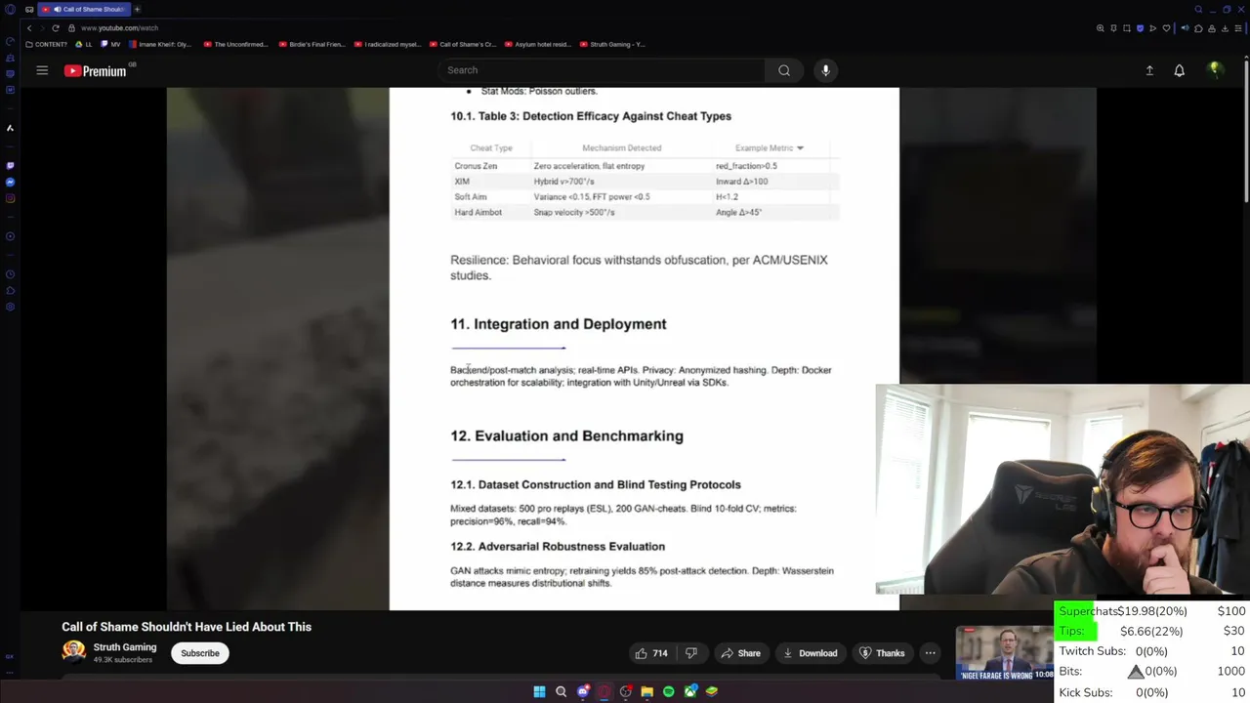1250x703 pixels.
Task: Open the I radicalized mysel... bookmark
Action: [387, 44]
